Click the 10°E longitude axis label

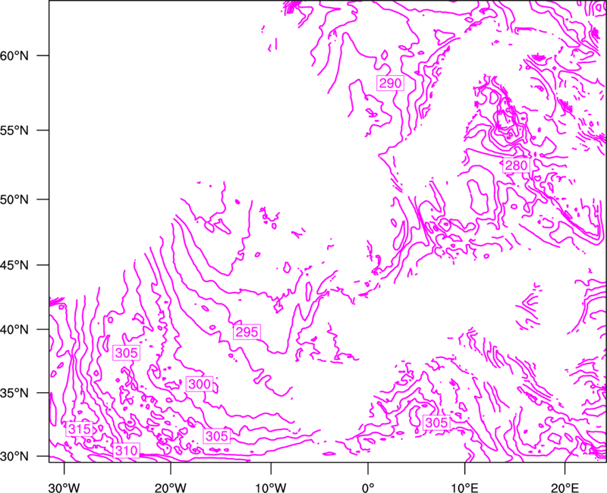coord(464,488)
